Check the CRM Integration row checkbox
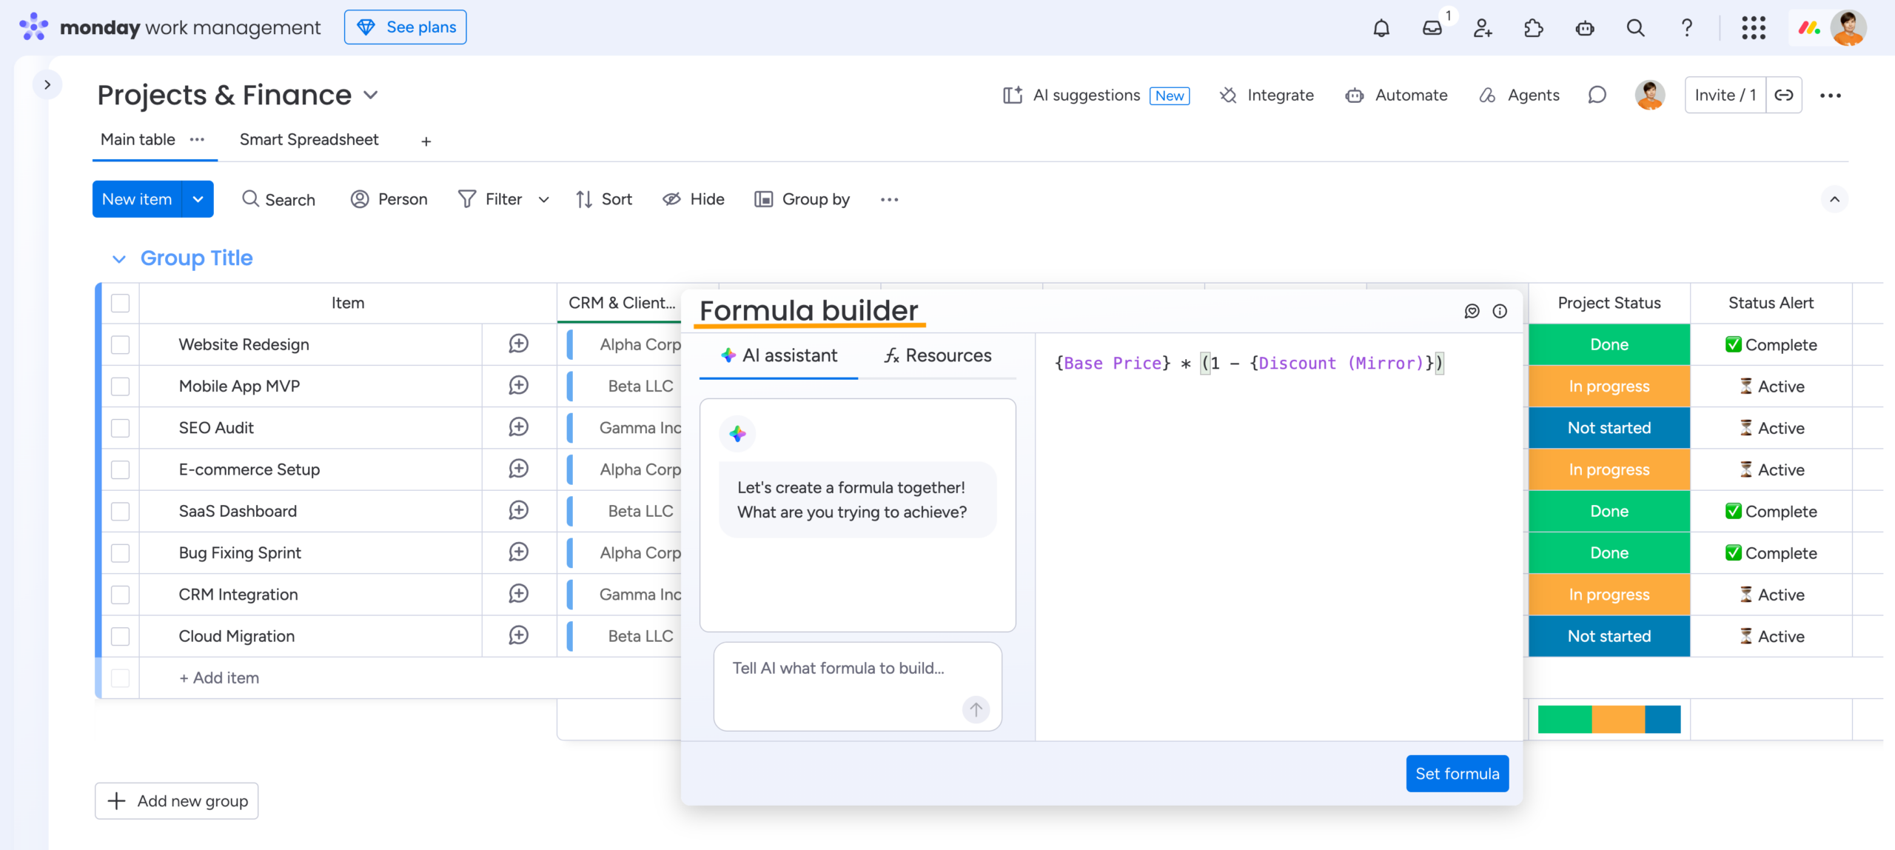This screenshot has height=850, width=1895. 120,595
